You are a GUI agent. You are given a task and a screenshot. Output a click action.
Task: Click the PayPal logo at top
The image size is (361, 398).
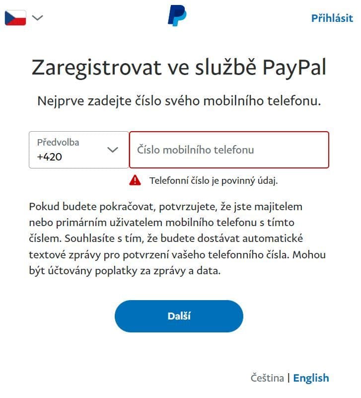click(x=177, y=15)
